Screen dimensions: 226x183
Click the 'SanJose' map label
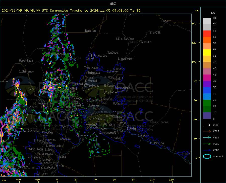coord(112,53)
